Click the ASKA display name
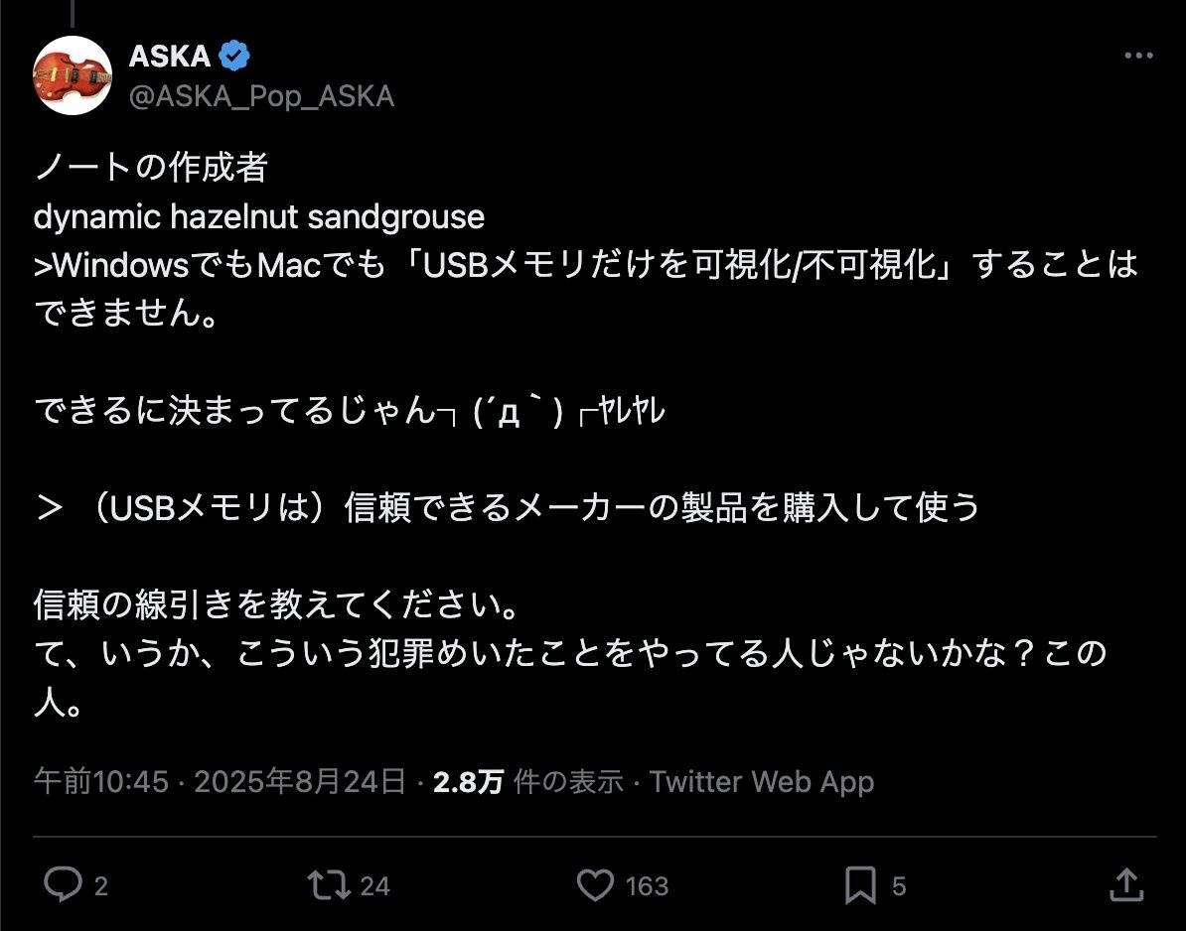The height and width of the screenshot is (931, 1186). (x=169, y=57)
